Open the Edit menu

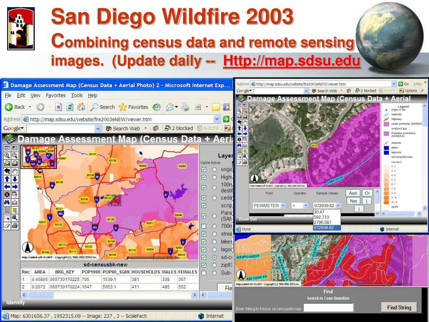point(21,95)
